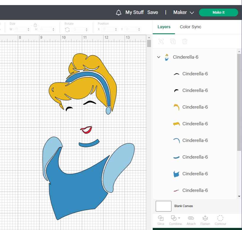Viewport: 242px width, 230px height.
Task: Click the Blank Canvas color swatch
Action: pos(163,206)
